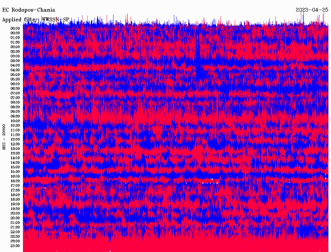The image size is (331, 252).
Task: Click the '07:00' time label
Action: [15, 93]
